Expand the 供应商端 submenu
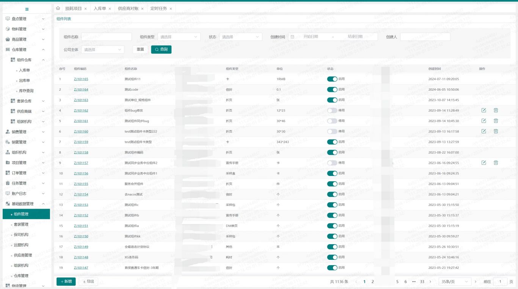Screen dimensions: 518x289 (x=43, y=111)
